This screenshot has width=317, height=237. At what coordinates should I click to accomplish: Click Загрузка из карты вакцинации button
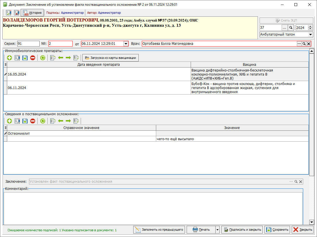pyautogui.click(x=110, y=58)
